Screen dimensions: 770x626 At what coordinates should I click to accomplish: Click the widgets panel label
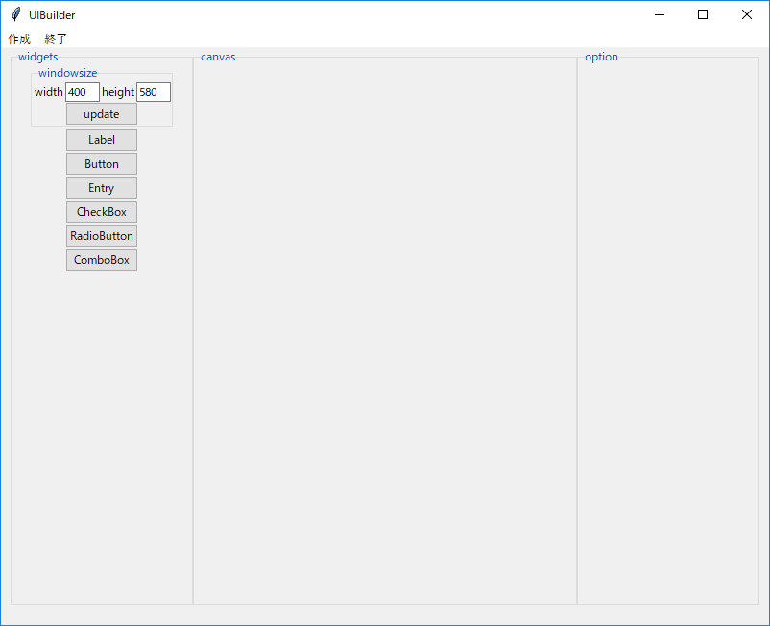tap(37, 57)
